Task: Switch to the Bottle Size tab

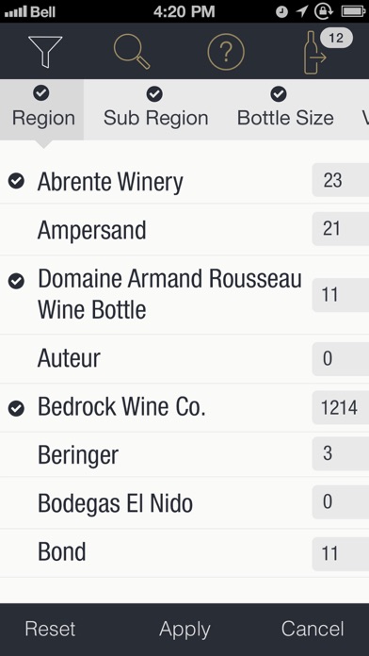Action: 285,109
